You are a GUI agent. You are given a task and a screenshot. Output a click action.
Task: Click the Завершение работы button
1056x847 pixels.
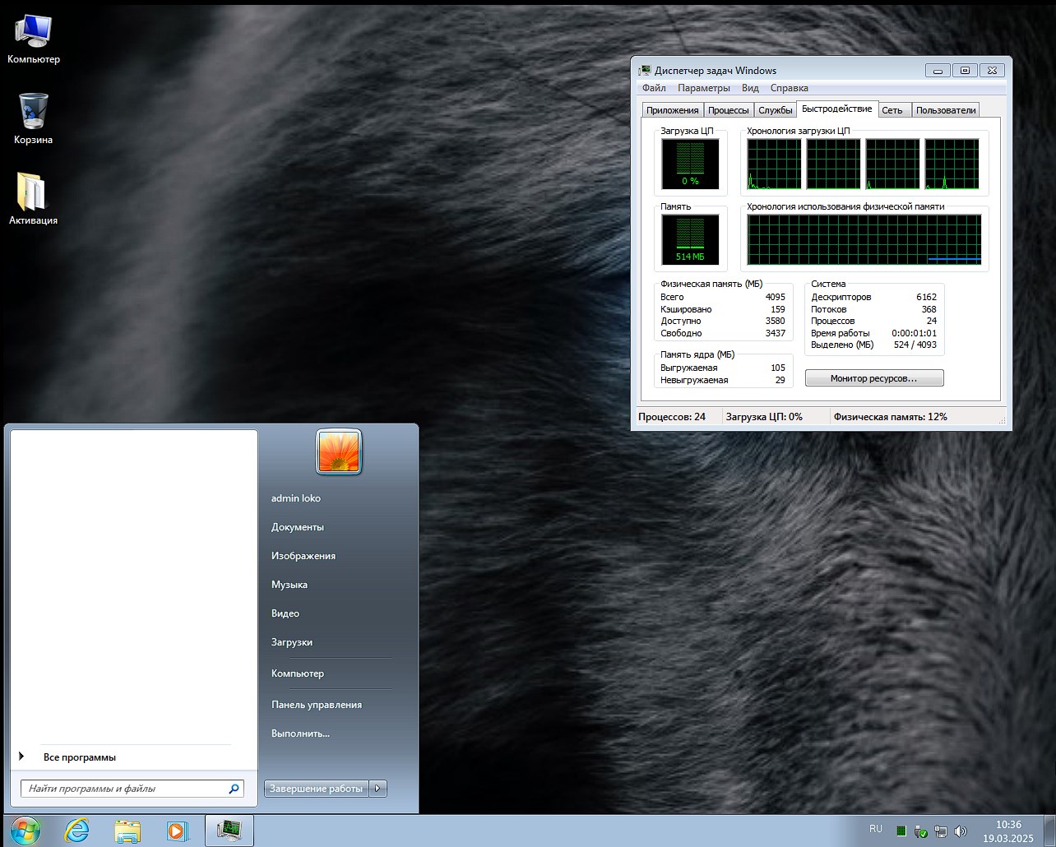click(317, 789)
